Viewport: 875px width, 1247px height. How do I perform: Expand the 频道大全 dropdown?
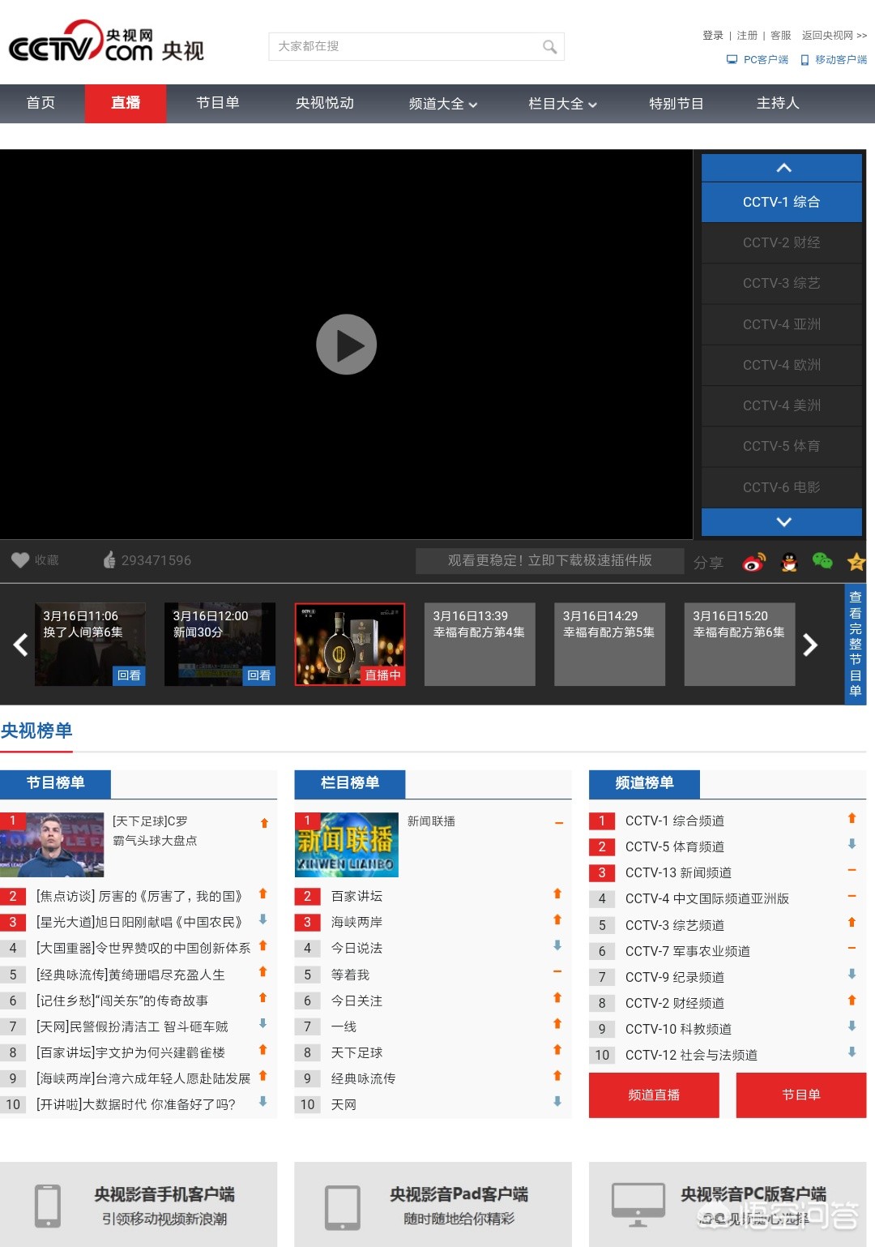coord(442,104)
